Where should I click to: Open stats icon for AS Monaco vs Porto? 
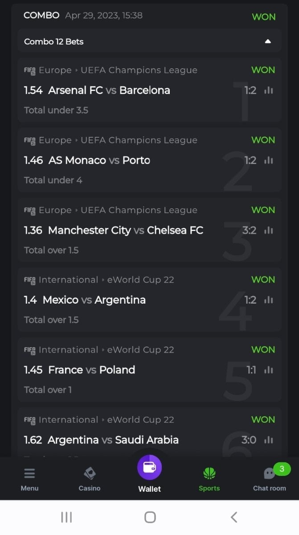click(x=268, y=160)
